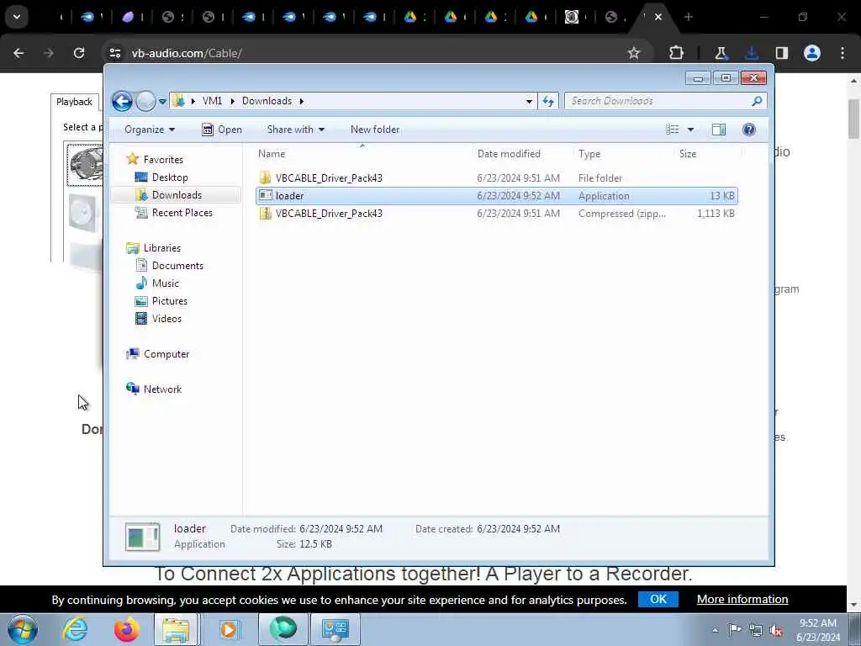Bookmark this page with the star icon
Viewport: 861px width, 646px height.
click(x=634, y=53)
